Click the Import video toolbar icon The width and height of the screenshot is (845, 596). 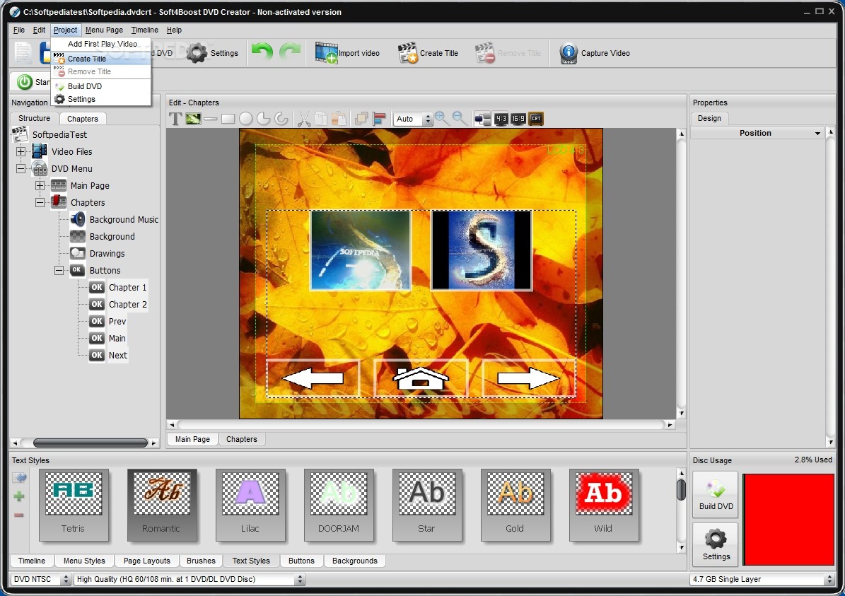click(x=327, y=53)
